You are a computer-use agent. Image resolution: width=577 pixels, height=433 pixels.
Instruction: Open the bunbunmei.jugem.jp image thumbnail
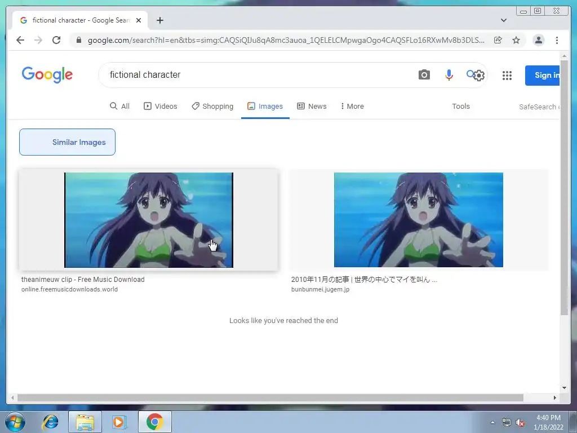click(x=419, y=220)
